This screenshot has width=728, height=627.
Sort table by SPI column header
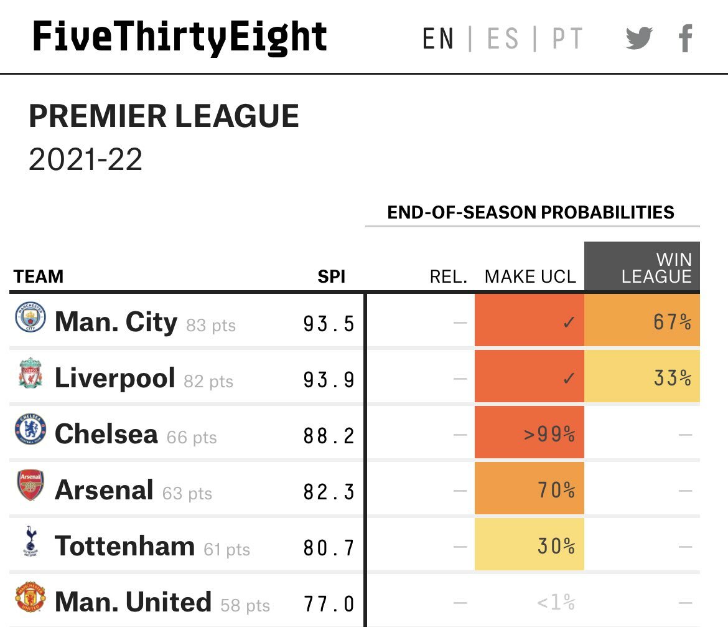pos(331,276)
